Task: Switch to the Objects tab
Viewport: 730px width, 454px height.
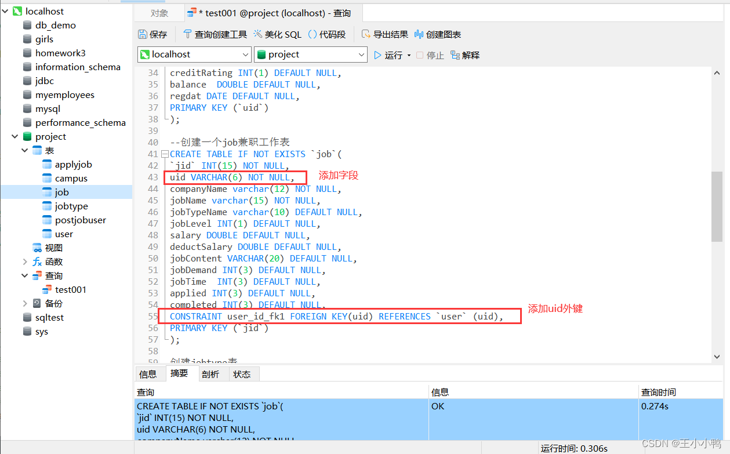Action: pyautogui.click(x=159, y=13)
